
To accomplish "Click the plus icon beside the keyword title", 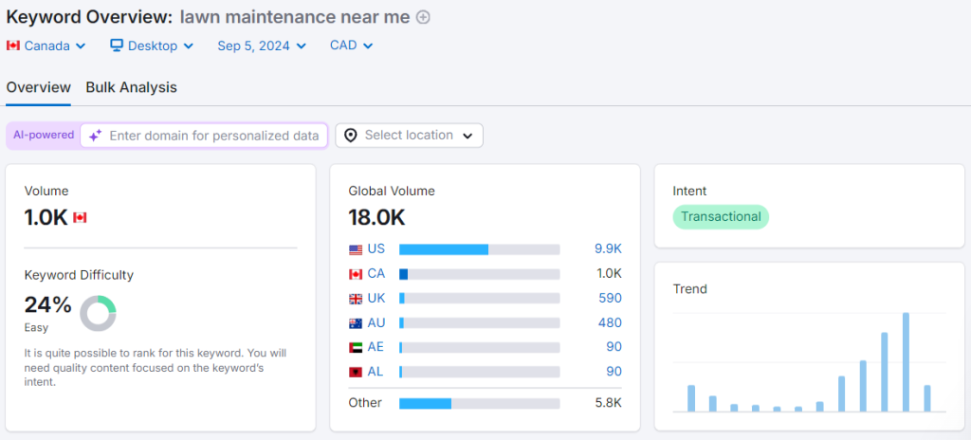I will [423, 17].
